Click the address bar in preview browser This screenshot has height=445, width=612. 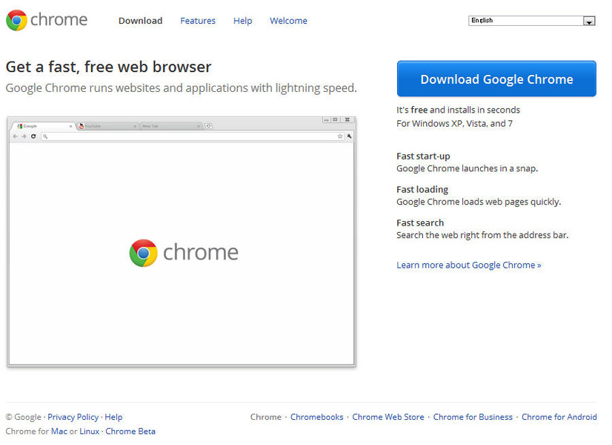pos(193,136)
